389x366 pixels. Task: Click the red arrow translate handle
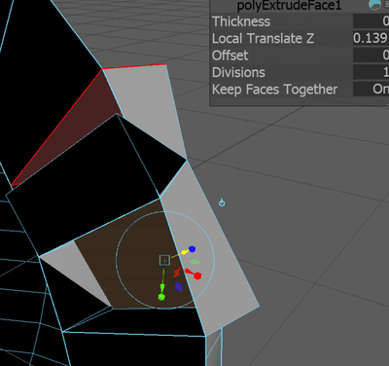188,272
